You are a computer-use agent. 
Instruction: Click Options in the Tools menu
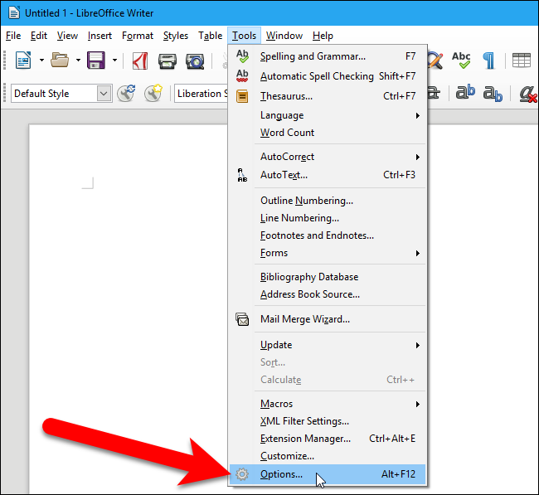(328, 474)
